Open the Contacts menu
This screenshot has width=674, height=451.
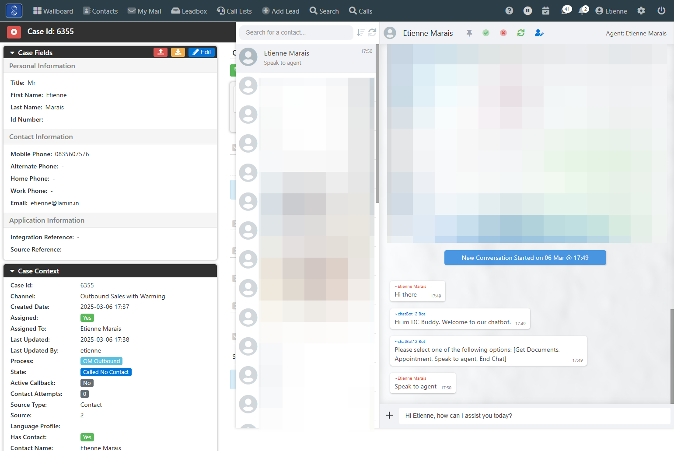[x=101, y=11]
